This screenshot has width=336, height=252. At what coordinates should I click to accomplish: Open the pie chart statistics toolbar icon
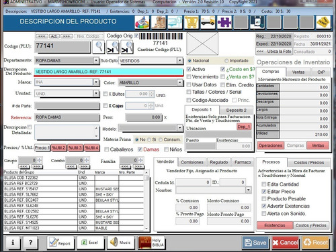pyautogui.click(x=142, y=22)
